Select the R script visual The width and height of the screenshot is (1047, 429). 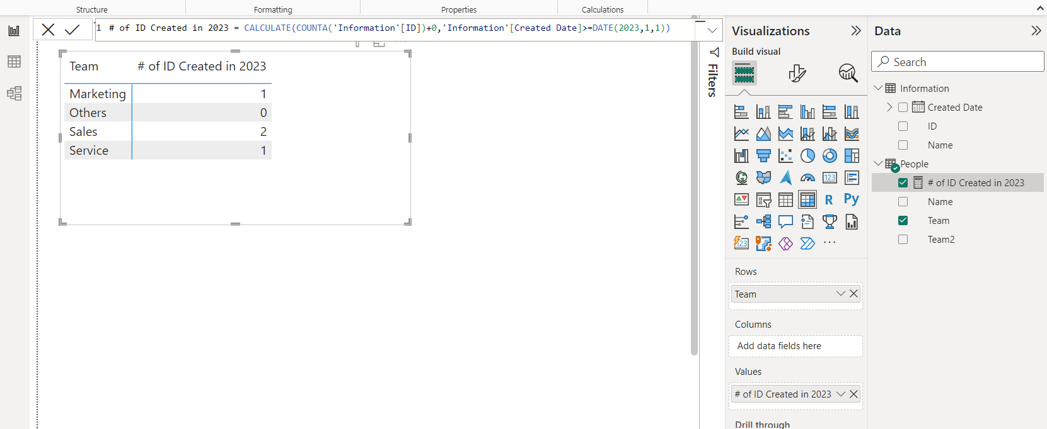click(x=830, y=200)
